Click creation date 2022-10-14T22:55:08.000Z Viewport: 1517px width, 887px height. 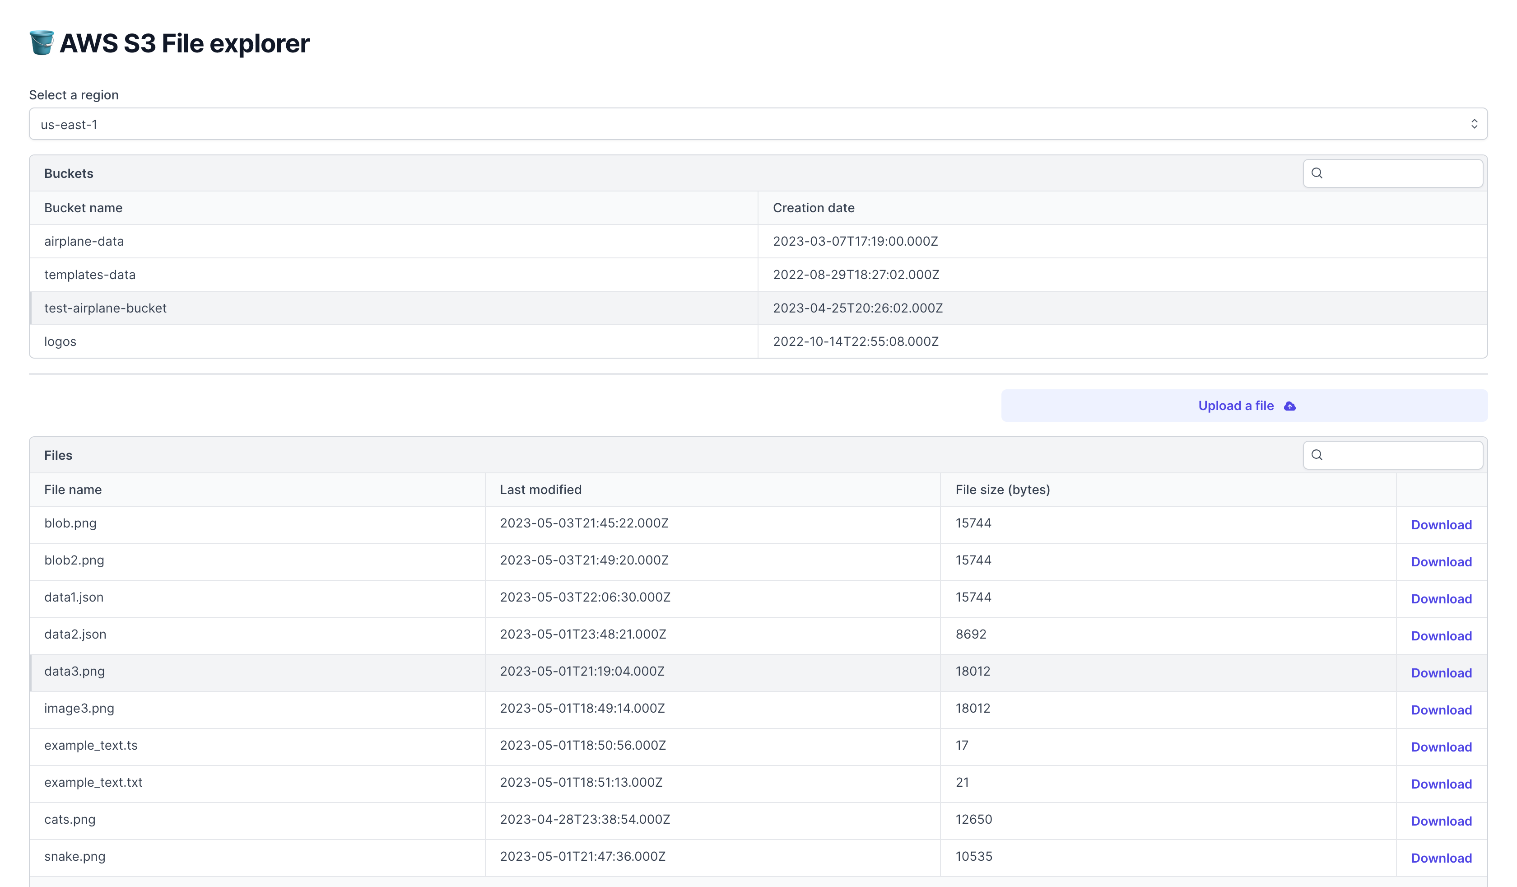(x=856, y=341)
